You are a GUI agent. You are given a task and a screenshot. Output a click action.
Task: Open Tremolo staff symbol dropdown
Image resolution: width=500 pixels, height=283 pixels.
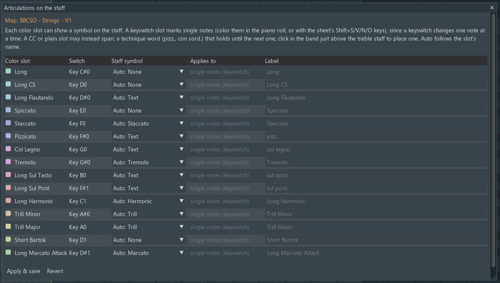coord(149,163)
